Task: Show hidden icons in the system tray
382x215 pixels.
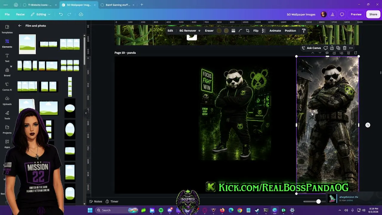Action: tap(340, 210)
